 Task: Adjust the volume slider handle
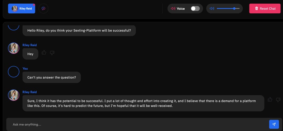pyautogui.click(x=234, y=8)
